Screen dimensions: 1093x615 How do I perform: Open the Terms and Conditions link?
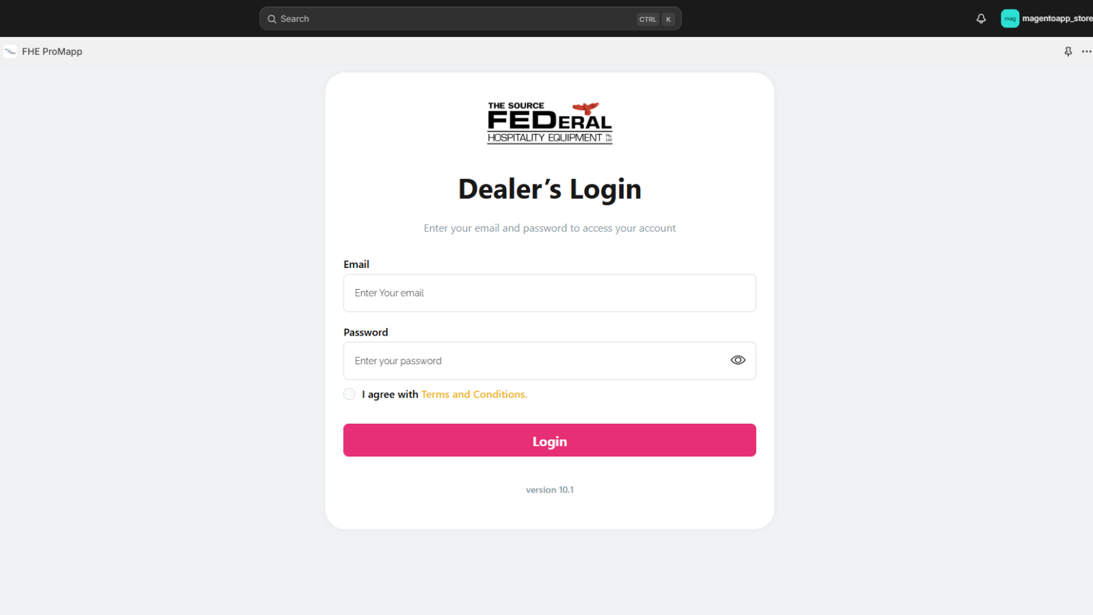click(x=474, y=394)
